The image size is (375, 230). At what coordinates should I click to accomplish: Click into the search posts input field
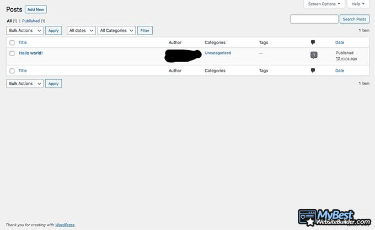(x=314, y=19)
